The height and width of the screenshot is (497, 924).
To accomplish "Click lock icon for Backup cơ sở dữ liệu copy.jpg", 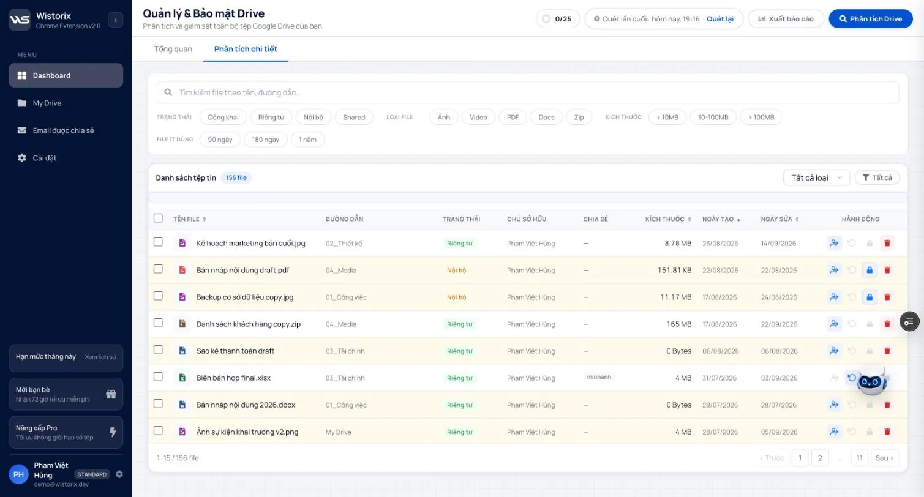I will click(870, 297).
